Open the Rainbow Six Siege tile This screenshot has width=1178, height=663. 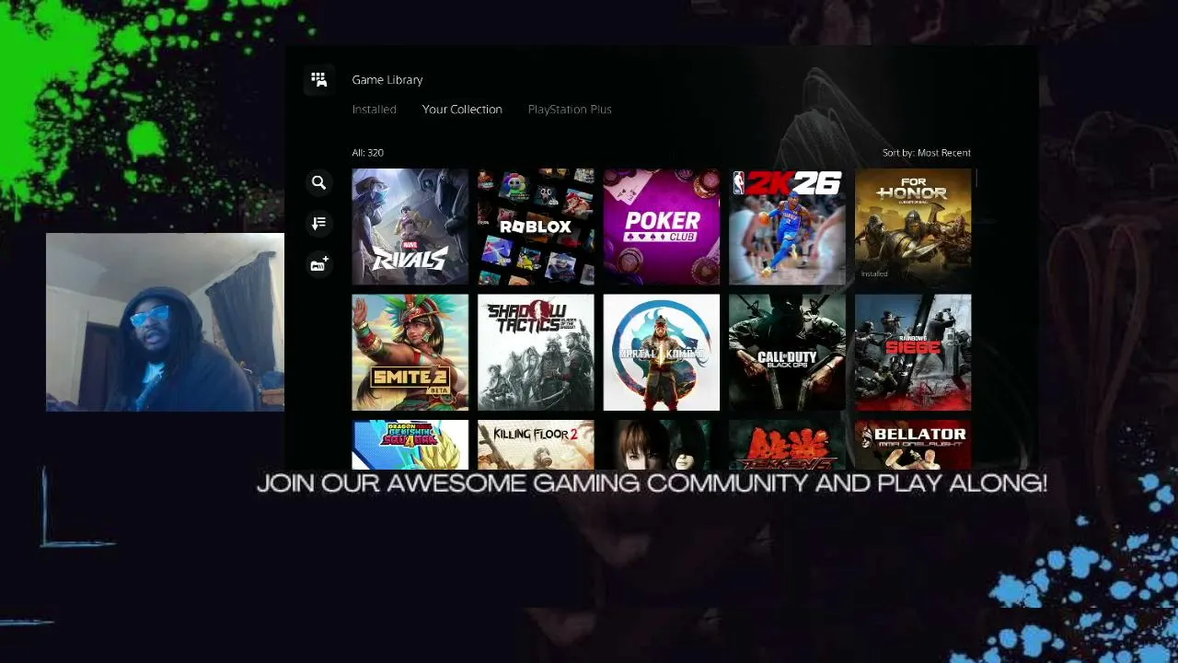(x=913, y=353)
